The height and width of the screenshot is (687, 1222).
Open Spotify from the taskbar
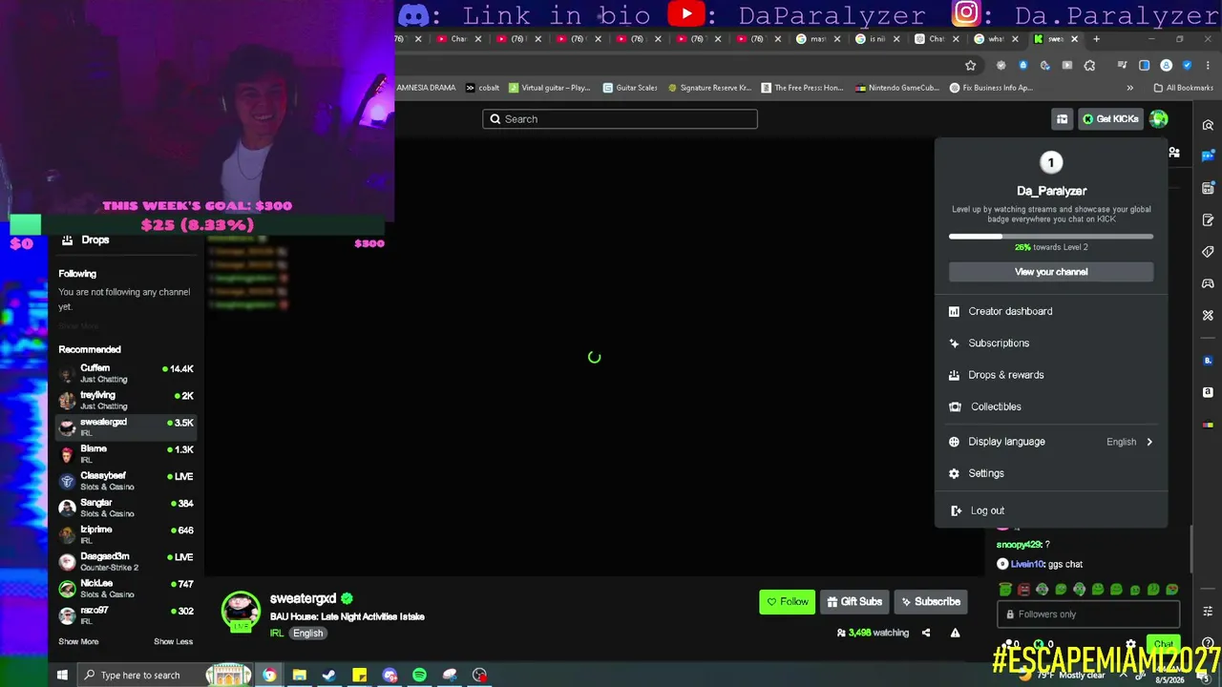pos(419,676)
